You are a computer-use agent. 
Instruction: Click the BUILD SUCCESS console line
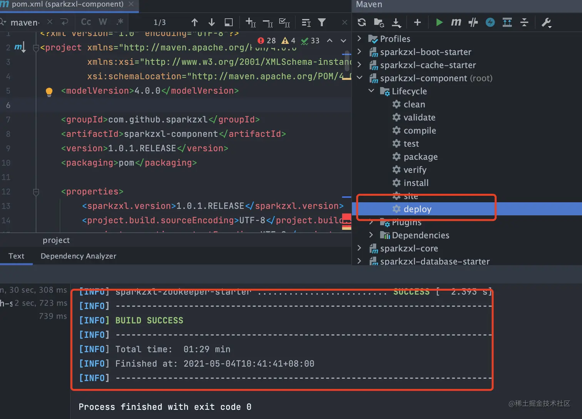click(x=149, y=320)
